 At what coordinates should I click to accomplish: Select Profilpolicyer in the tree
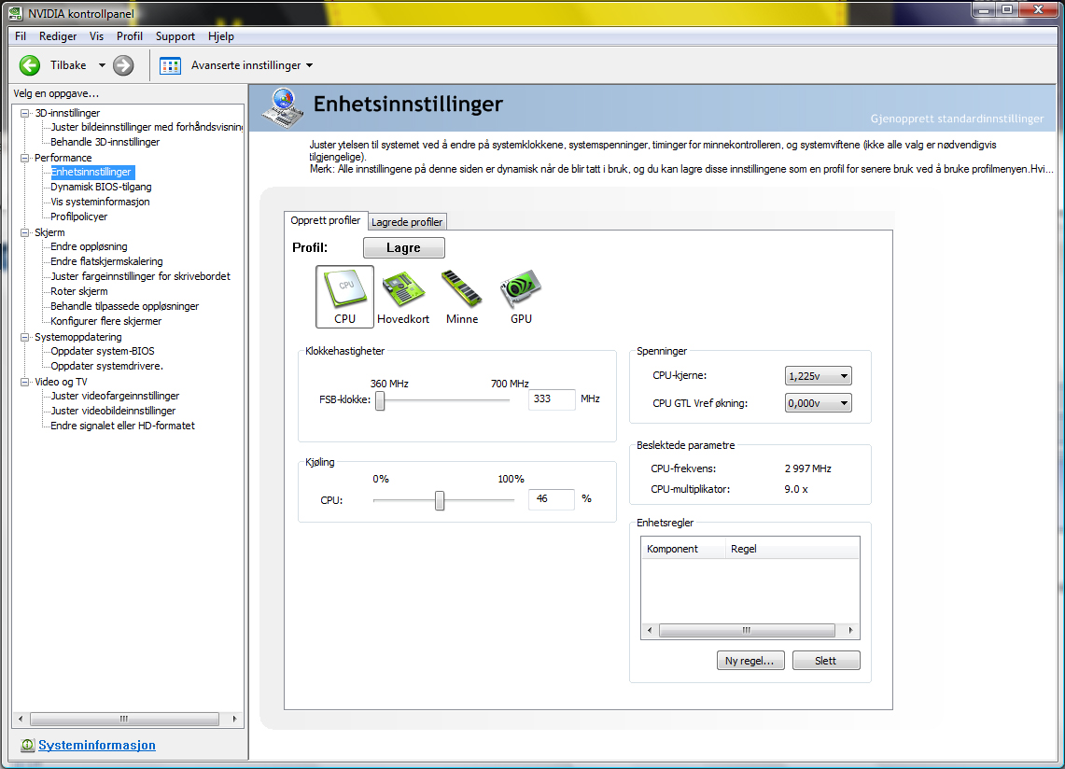(78, 217)
